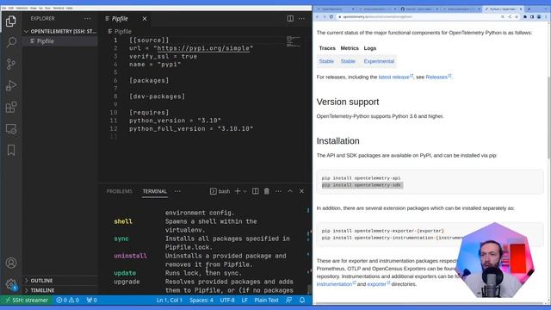Close the Pipfile editor tab
This screenshot has width=551, height=310.
tap(145, 19)
